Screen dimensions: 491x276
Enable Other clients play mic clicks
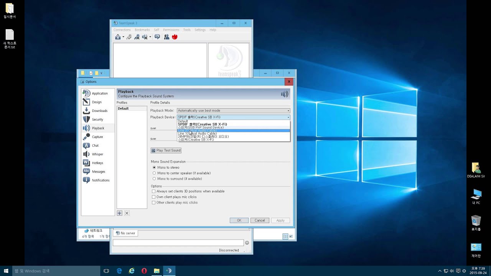[175, 202]
